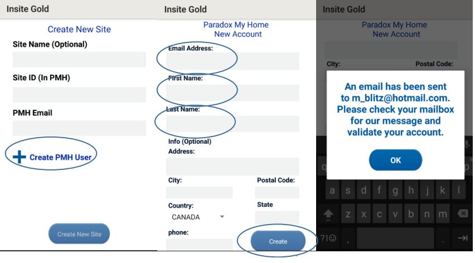This screenshot has width=475, height=263.
Task: Select CANADA country combo box
Action: tap(197, 217)
